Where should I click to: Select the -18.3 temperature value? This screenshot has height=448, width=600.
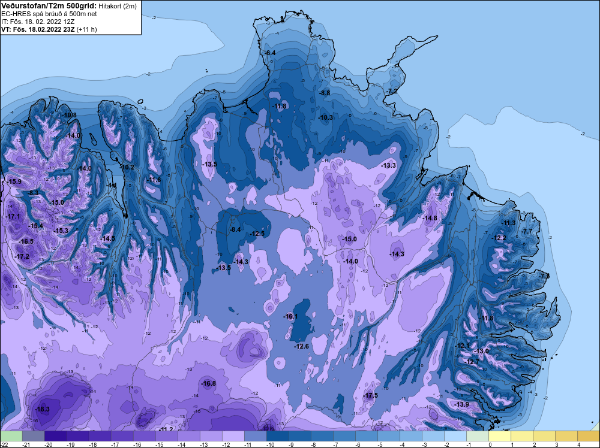click(42, 409)
